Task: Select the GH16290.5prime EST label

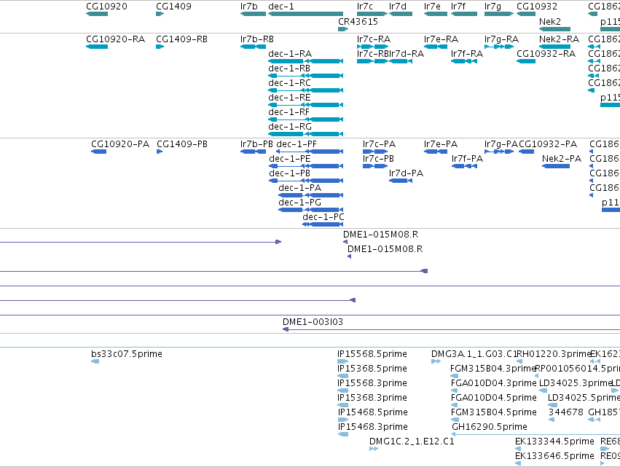Action: (490, 427)
